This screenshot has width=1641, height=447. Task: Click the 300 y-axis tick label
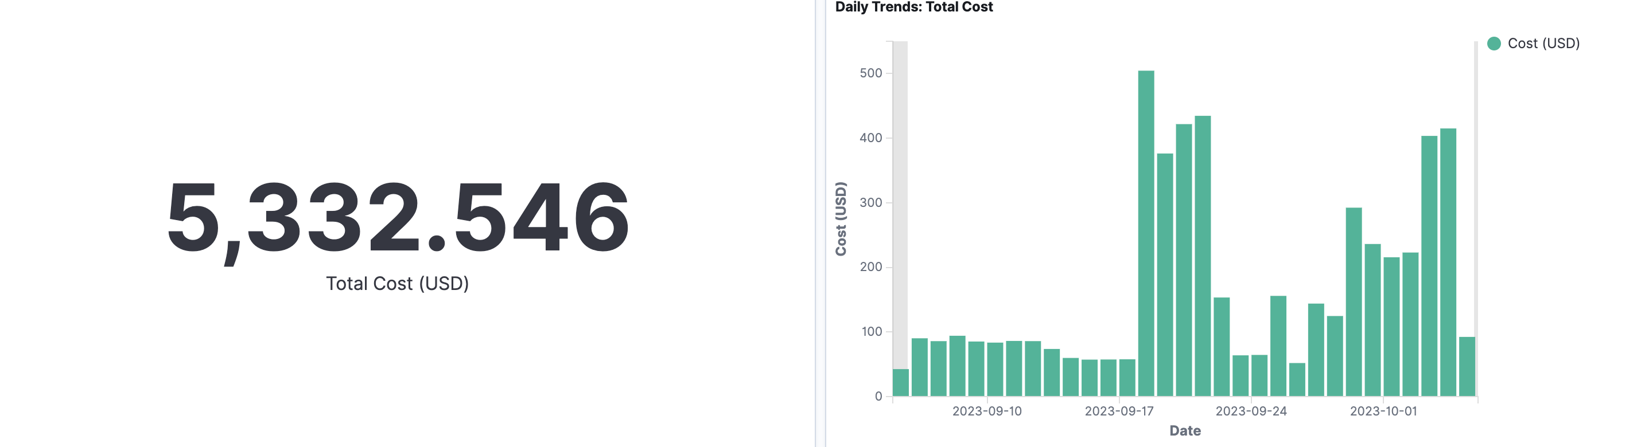tap(871, 203)
